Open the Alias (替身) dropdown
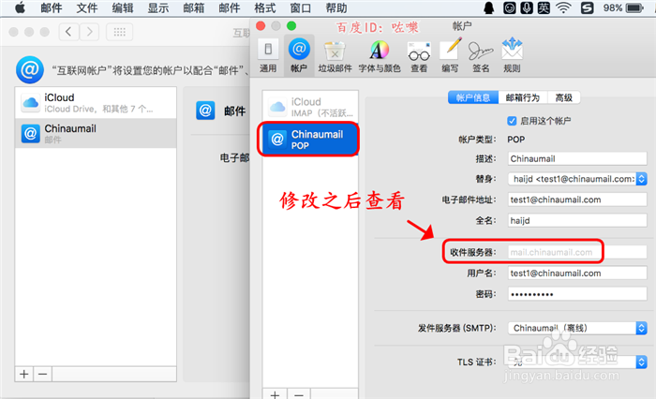 (x=577, y=179)
